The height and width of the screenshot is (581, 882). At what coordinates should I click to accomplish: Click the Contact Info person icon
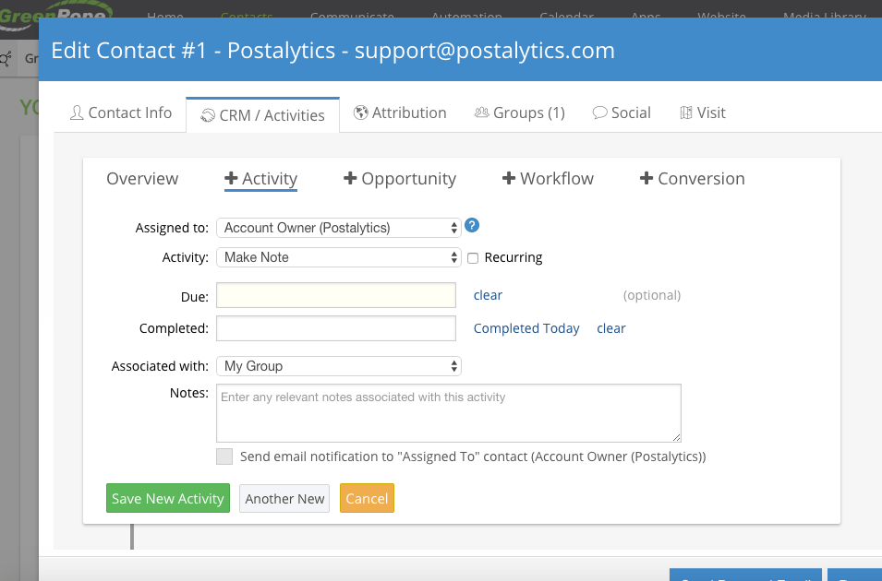point(77,113)
